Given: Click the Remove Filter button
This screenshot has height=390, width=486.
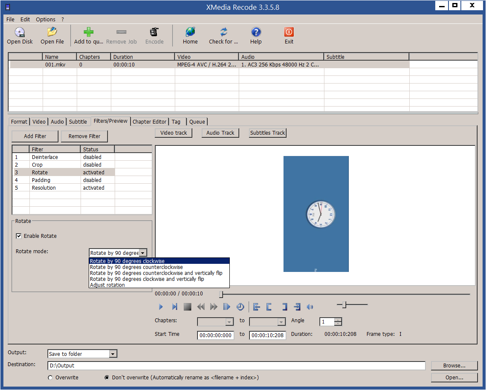Looking at the screenshot, I should pos(84,136).
